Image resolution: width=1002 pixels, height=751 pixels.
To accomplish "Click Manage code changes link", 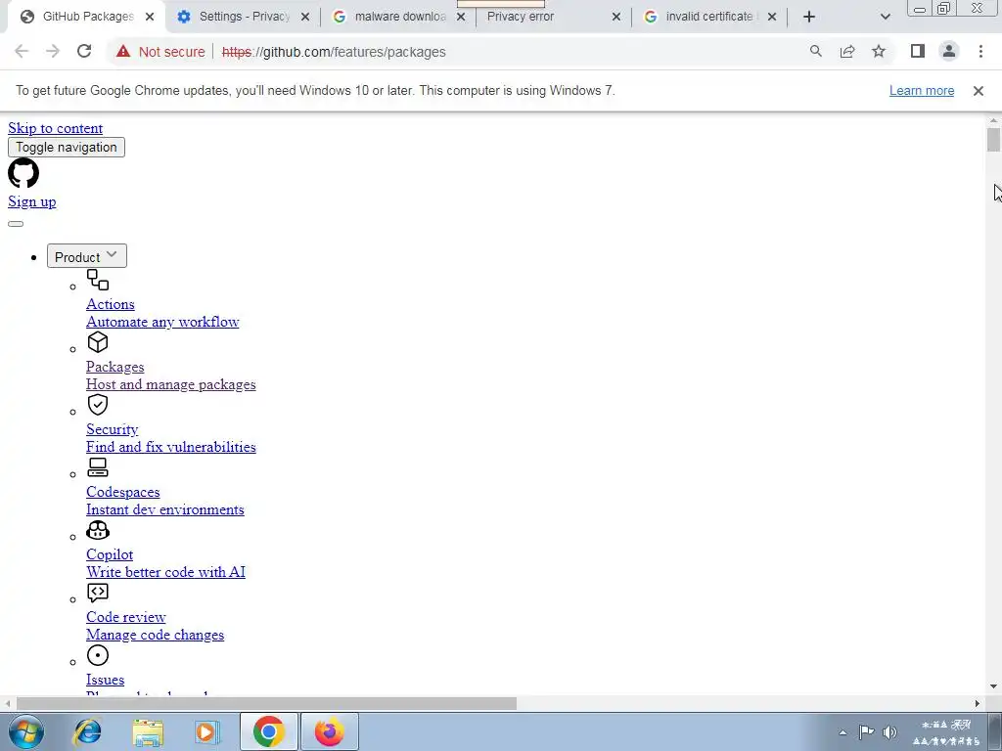I will [156, 635].
